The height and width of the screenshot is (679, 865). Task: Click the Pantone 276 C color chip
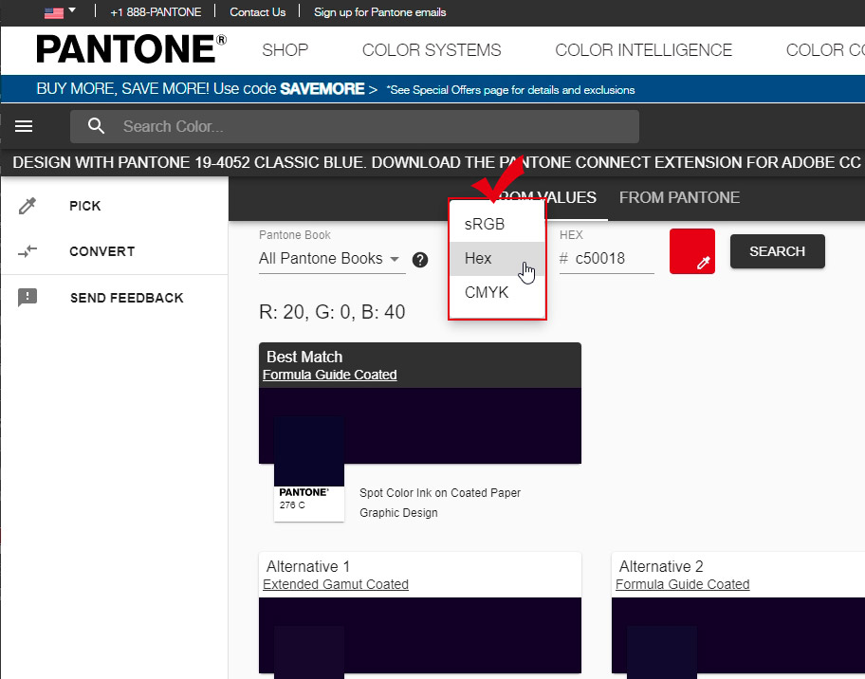(x=309, y=468)
